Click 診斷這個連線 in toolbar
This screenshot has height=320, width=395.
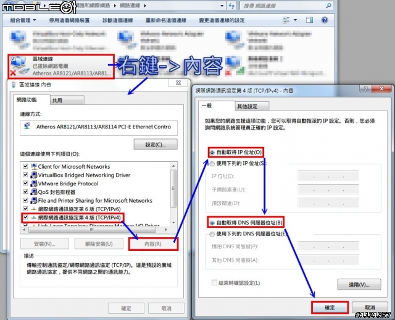pyautogui.click(x=118, y=20)
